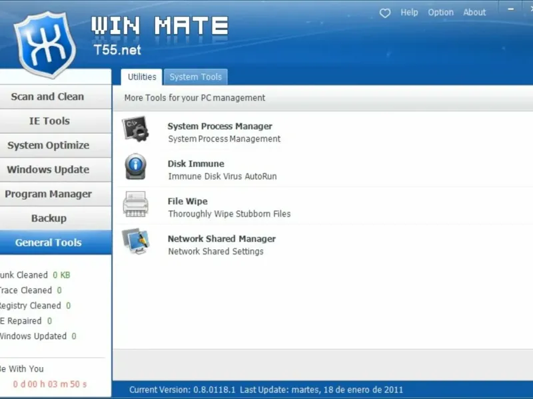The image size is (533, 399).
Task: Select Backup in sidebar
Action: [x=55, y=219]
